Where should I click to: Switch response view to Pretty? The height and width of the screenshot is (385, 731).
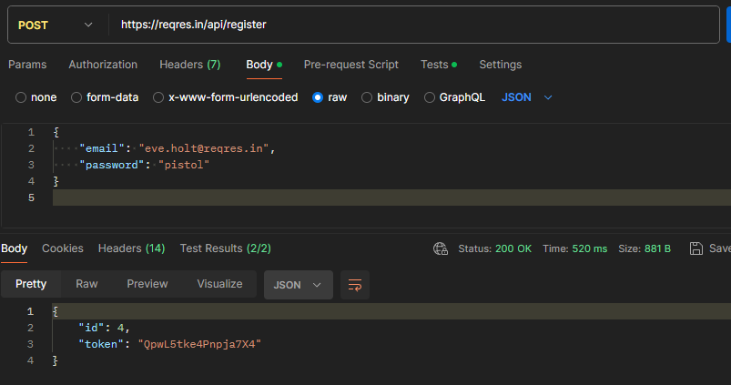tap(31, 284)
